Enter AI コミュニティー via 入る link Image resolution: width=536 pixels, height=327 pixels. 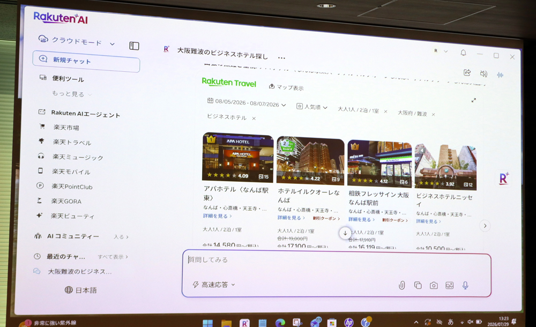[x=121, y=237]
